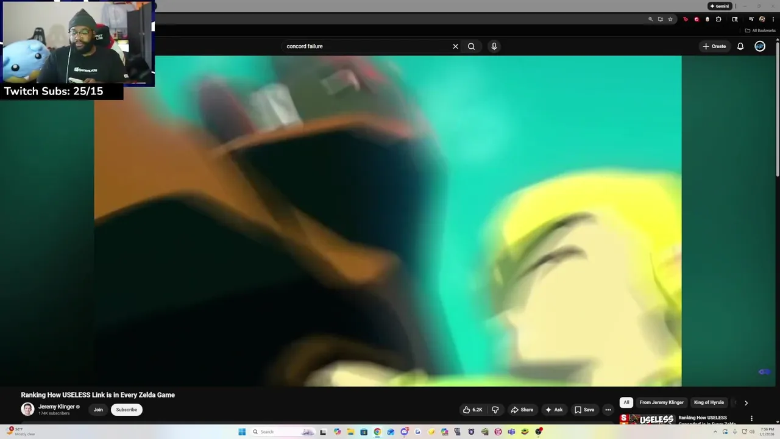Click video title 'Ranking How USELESS Link'
This screenshot has height=439, width=780.
point(98,395)
